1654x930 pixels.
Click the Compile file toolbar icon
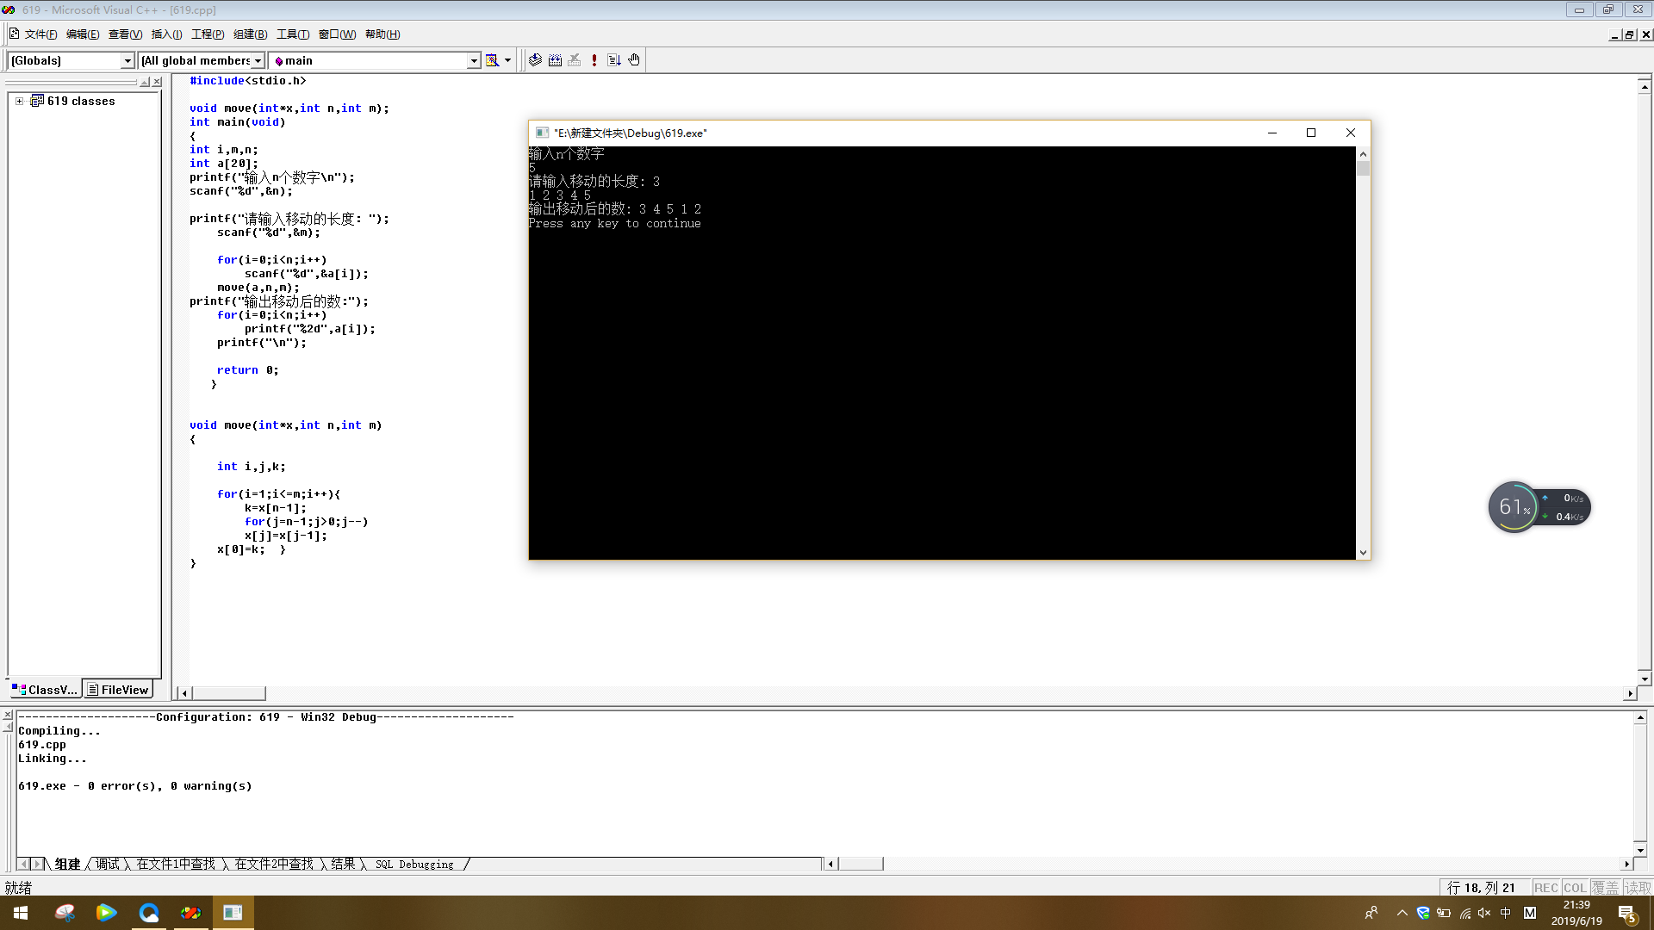tap(535, 60)
